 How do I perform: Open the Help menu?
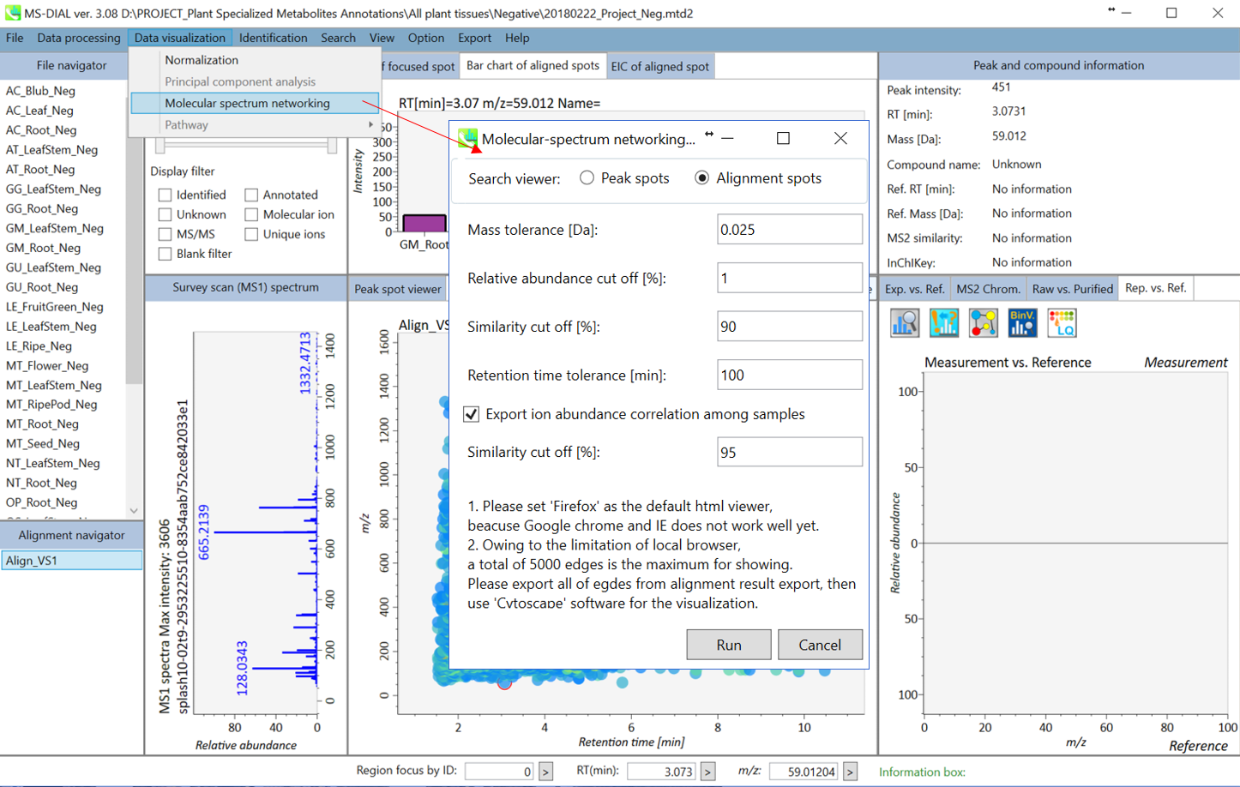pos(517,38)
